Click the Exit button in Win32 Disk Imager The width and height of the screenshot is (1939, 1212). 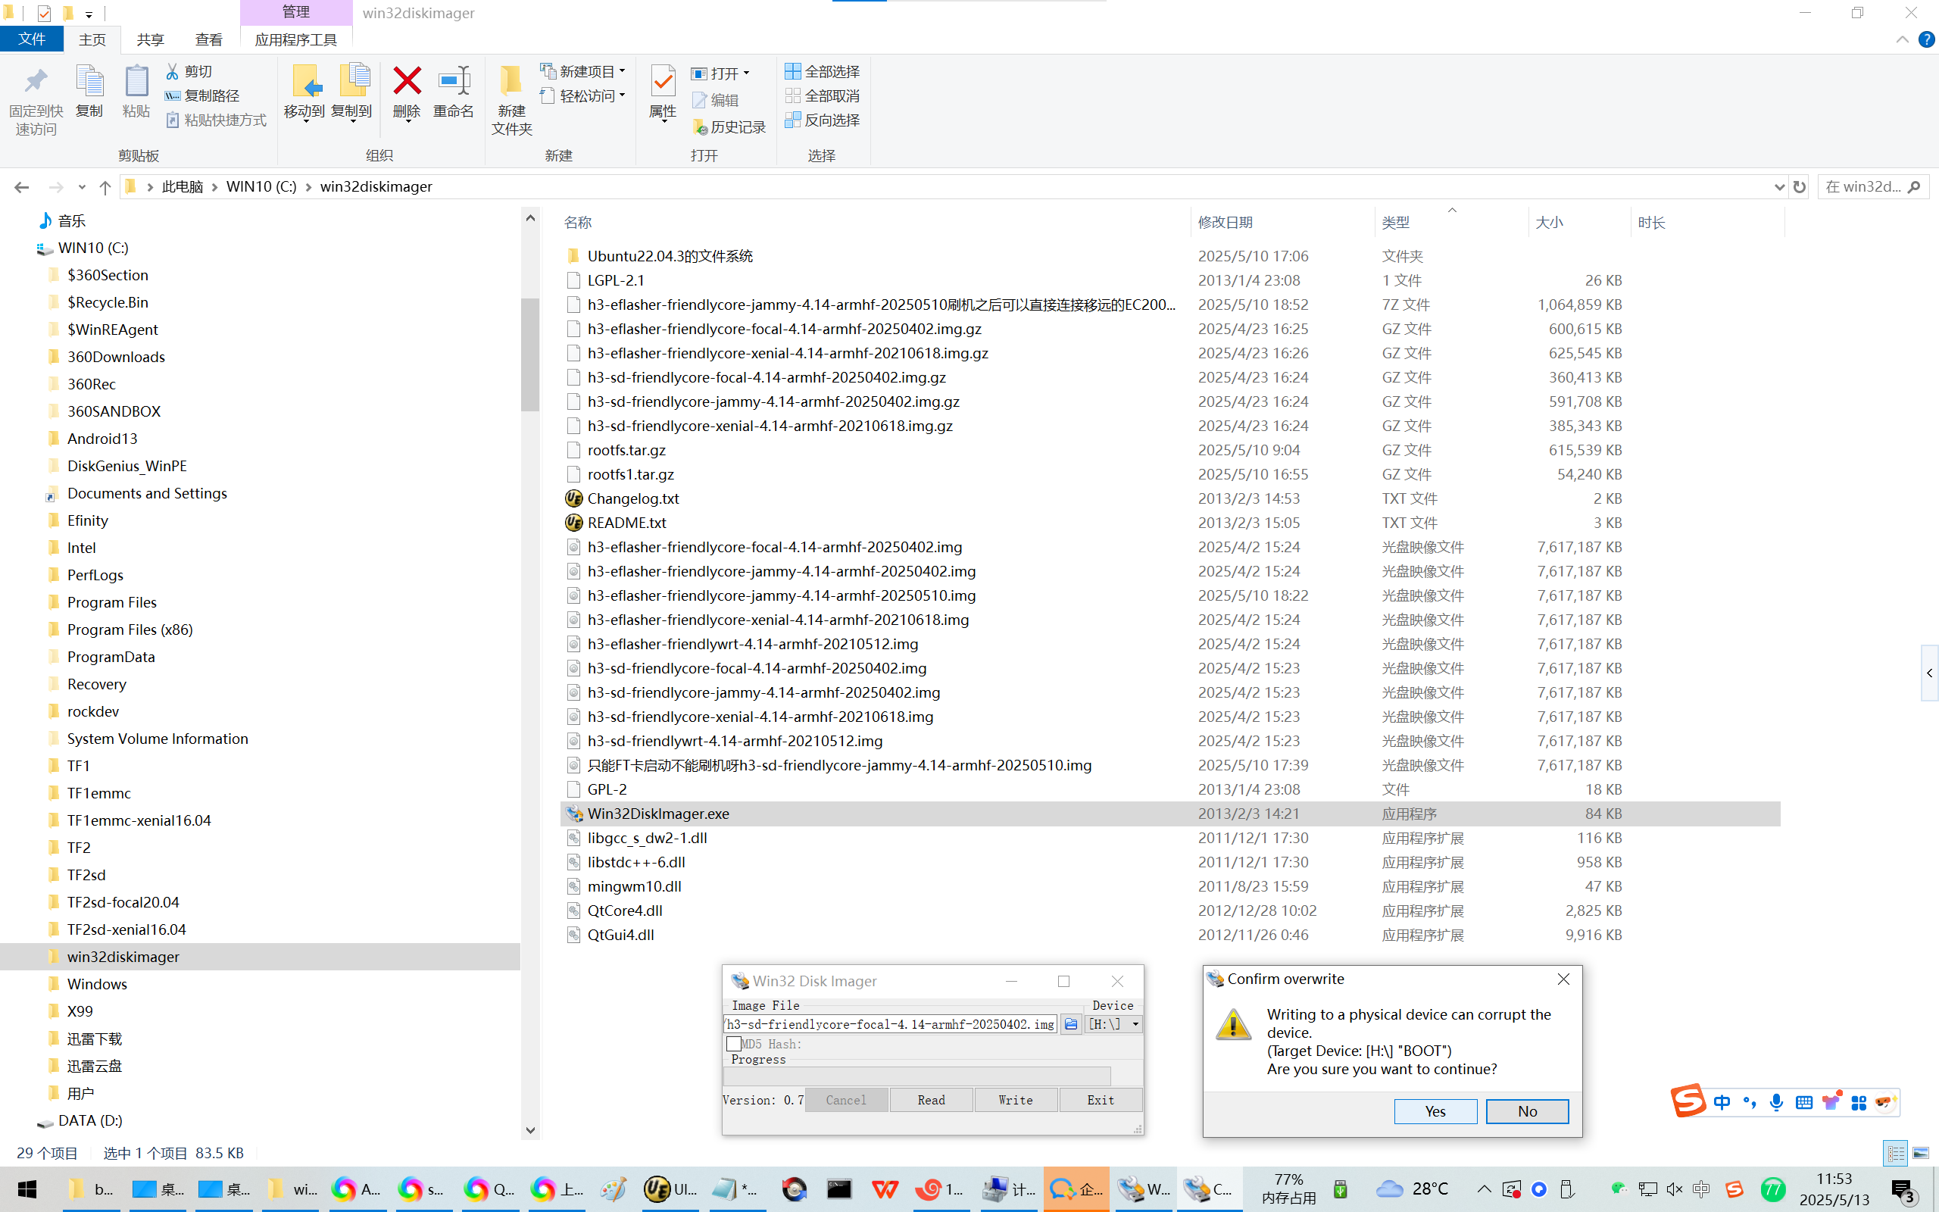[1100, 1100]
